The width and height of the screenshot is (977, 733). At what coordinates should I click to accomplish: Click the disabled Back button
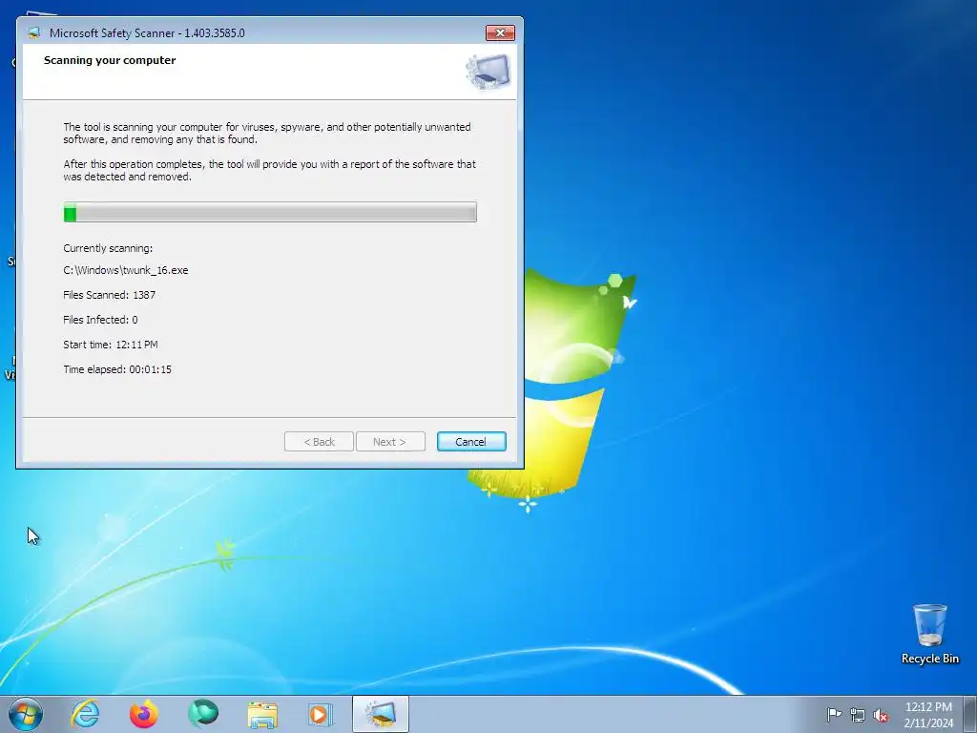pos(319,441)
